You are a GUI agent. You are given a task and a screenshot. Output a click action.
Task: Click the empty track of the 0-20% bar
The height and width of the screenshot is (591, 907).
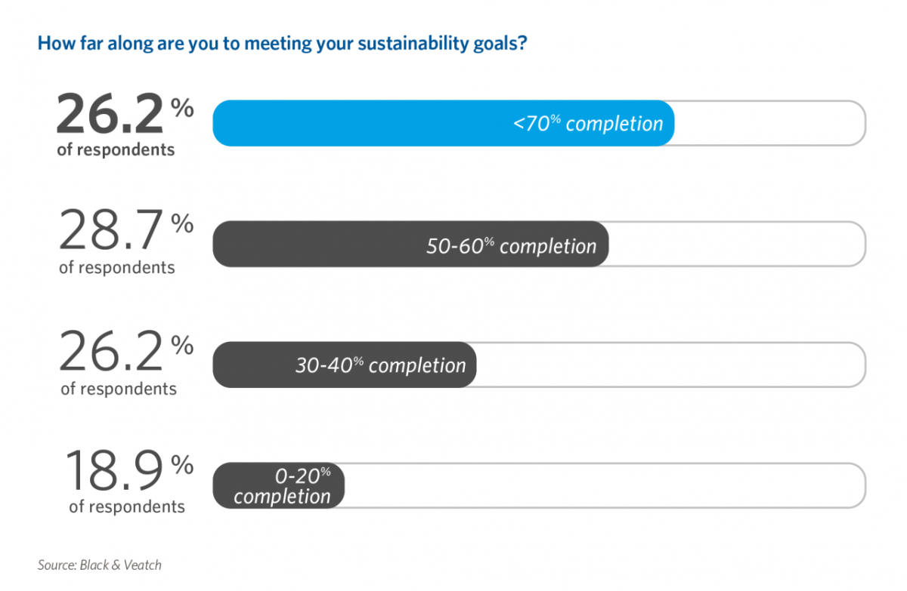coord(605,486)
